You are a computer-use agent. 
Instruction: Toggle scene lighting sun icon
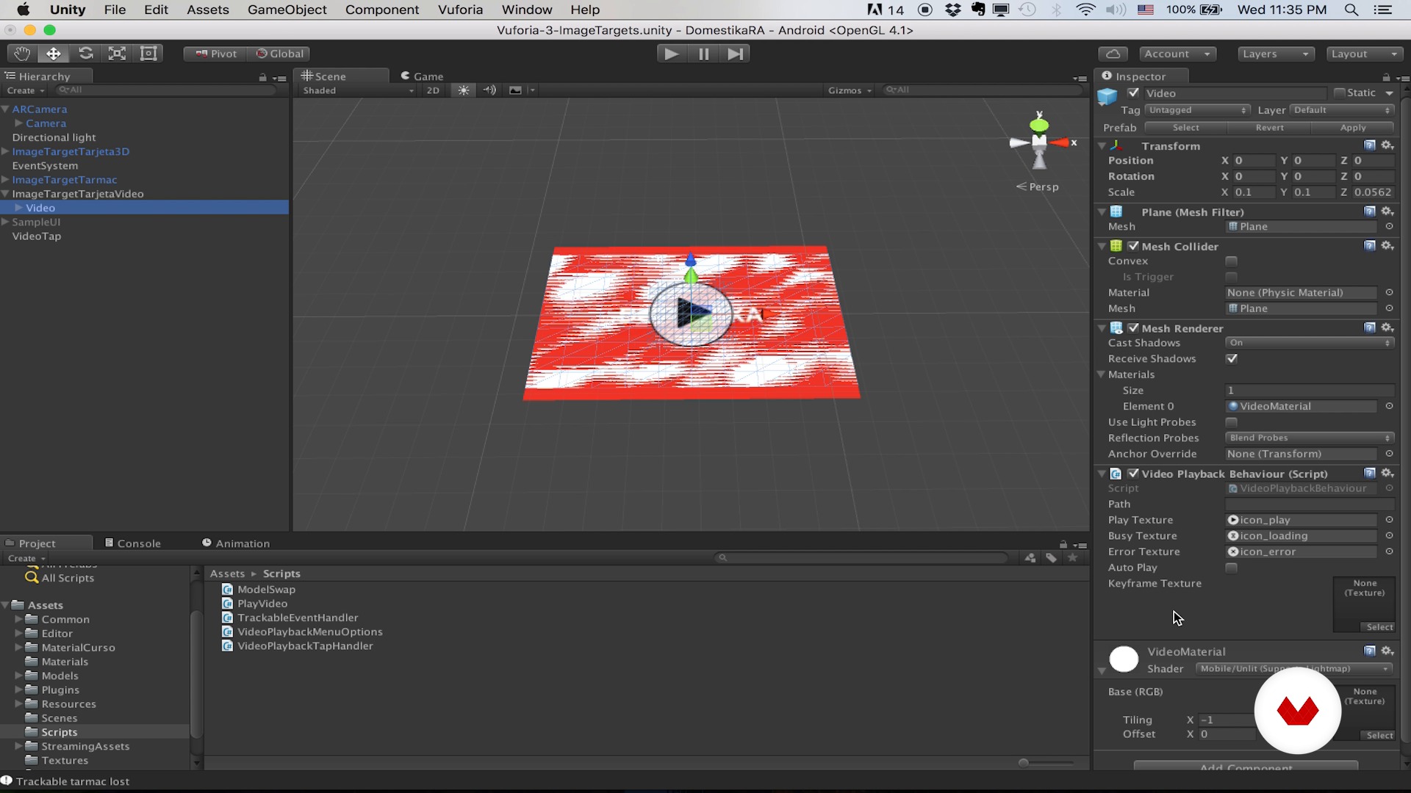(463, 90)
